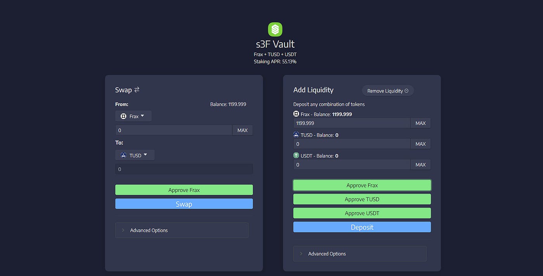Switch to Remove Liquidity

coord(388,91)
